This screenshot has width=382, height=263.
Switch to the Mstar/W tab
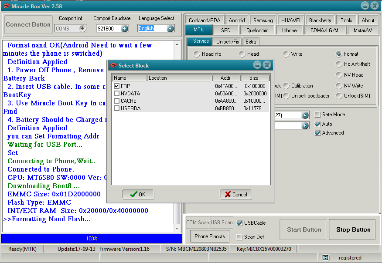click(x=363, y=30)
